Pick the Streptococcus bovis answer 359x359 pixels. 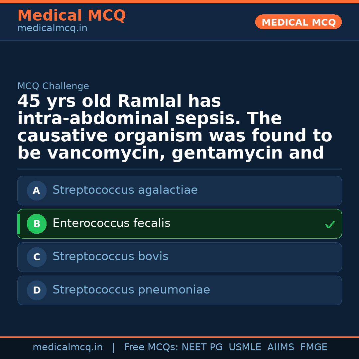pyautogui.click(x=110, y=257)
